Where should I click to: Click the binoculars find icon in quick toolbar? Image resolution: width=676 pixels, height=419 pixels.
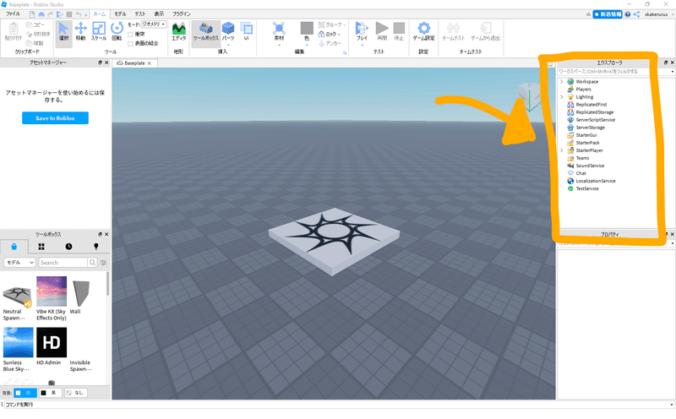pyautogui.click(x=41, y=14)
